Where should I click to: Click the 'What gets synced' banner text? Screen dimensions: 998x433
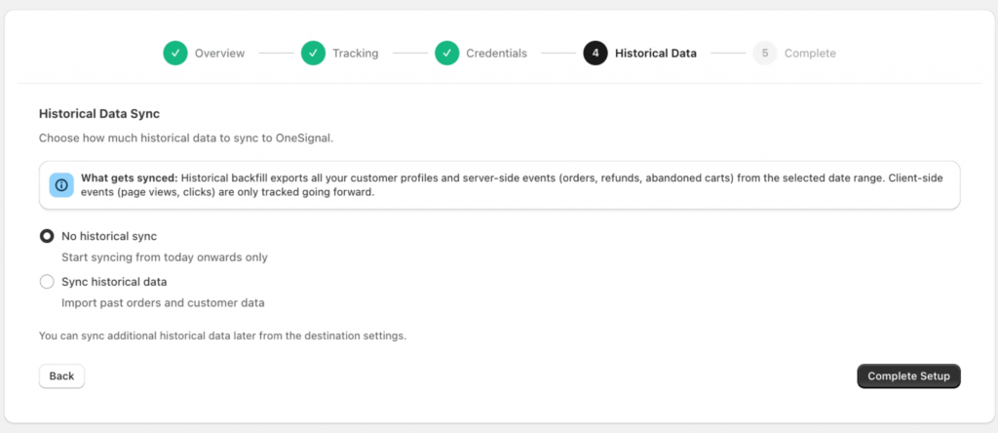click(x=512, y=185)
